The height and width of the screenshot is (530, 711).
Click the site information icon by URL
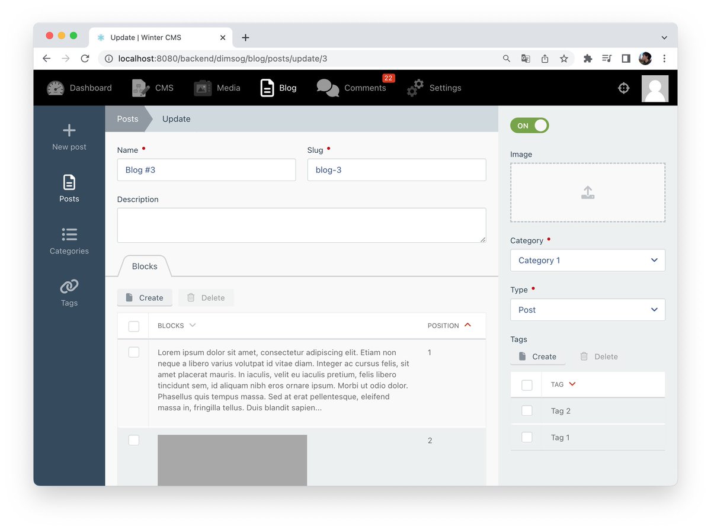pos(108,59)
